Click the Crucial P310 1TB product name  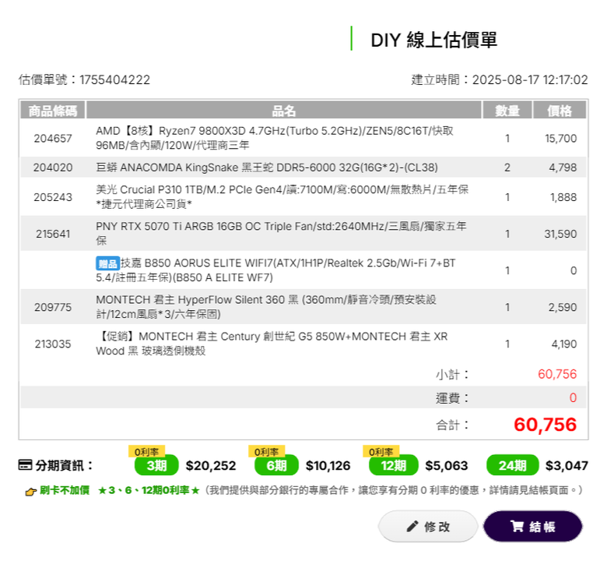click(282, 196)
